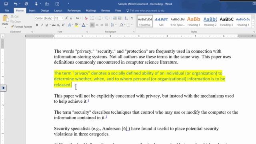256x144 pixels.
Task: Open the Font dialog launcher
Action: click(87, 32)
